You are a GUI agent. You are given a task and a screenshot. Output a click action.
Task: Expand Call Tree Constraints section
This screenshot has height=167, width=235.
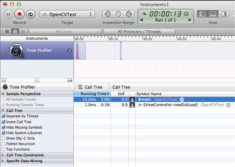point(3,155)
